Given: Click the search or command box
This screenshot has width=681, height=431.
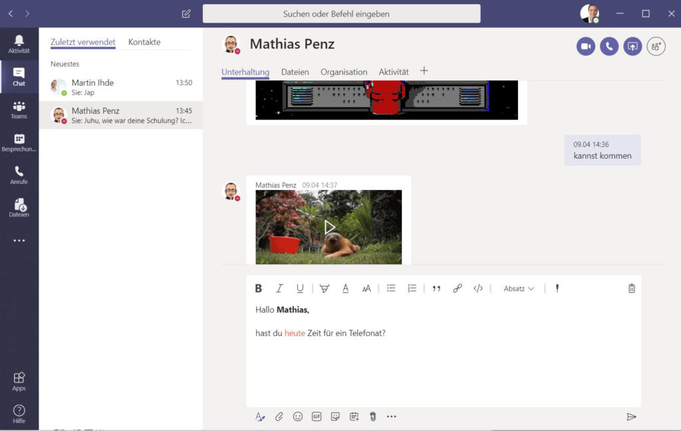Looking at the screenshot, I should 341,14.
